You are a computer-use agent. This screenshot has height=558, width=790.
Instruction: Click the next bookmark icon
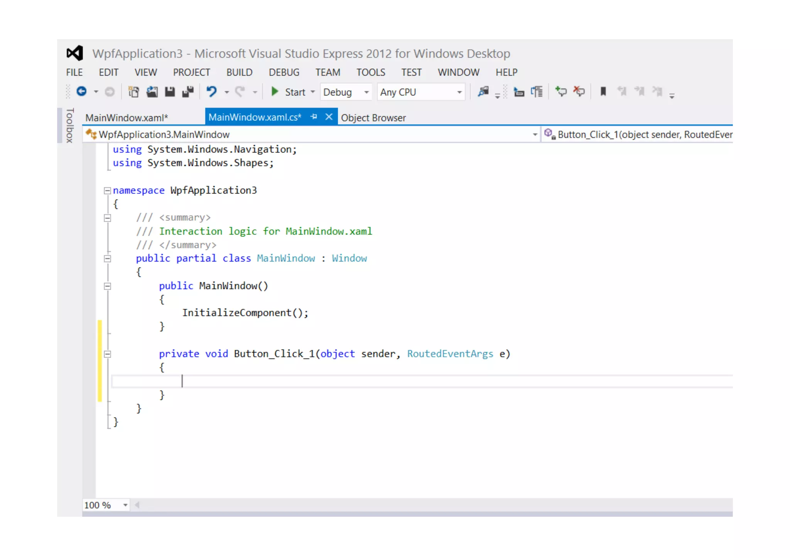(x=640, y=92)
